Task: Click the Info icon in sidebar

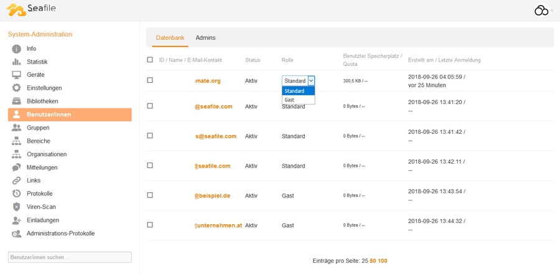Action: [16, 49]
